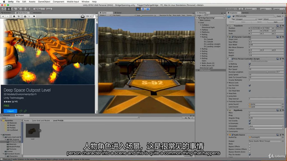Open the Transform component settings gear
Viewport: 287px width, 161px height.
point(283,26)
